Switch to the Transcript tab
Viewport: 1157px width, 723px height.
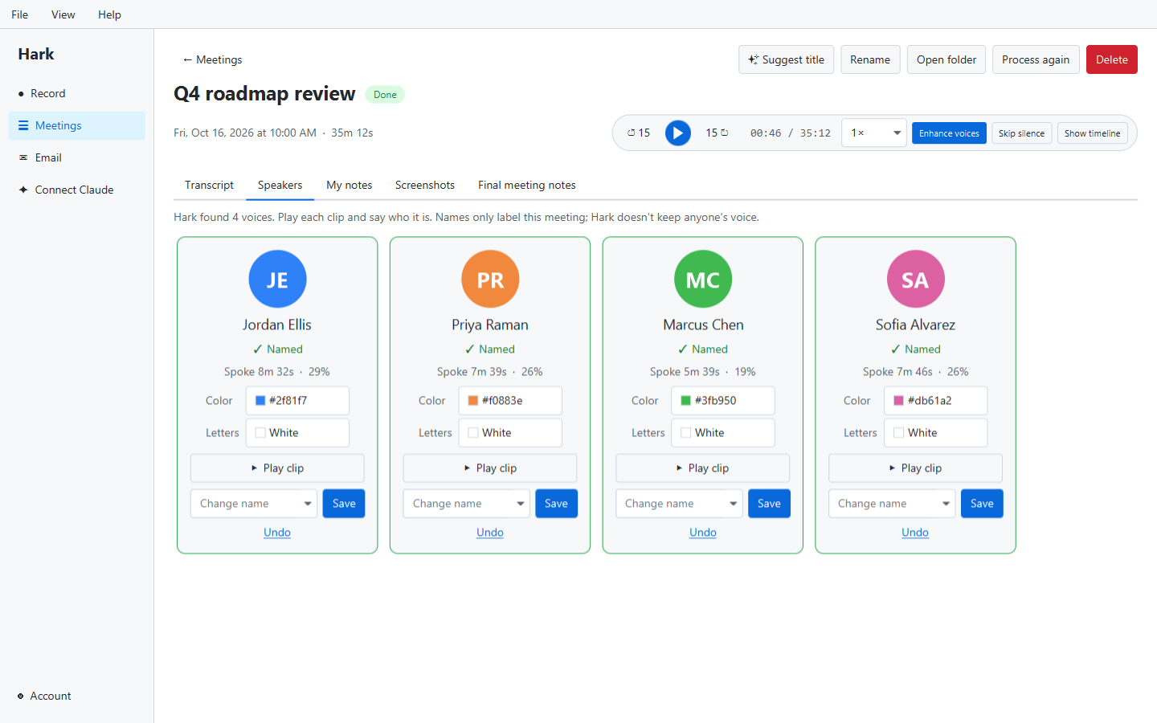pos(209,185)
